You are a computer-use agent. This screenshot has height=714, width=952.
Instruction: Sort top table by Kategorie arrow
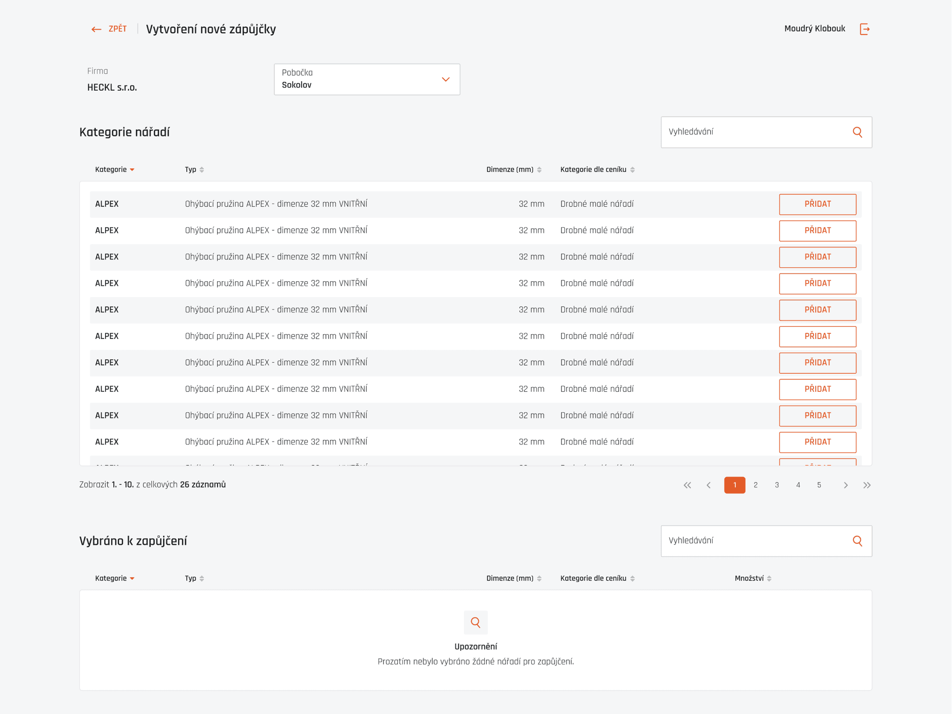(x=132, y=170)
